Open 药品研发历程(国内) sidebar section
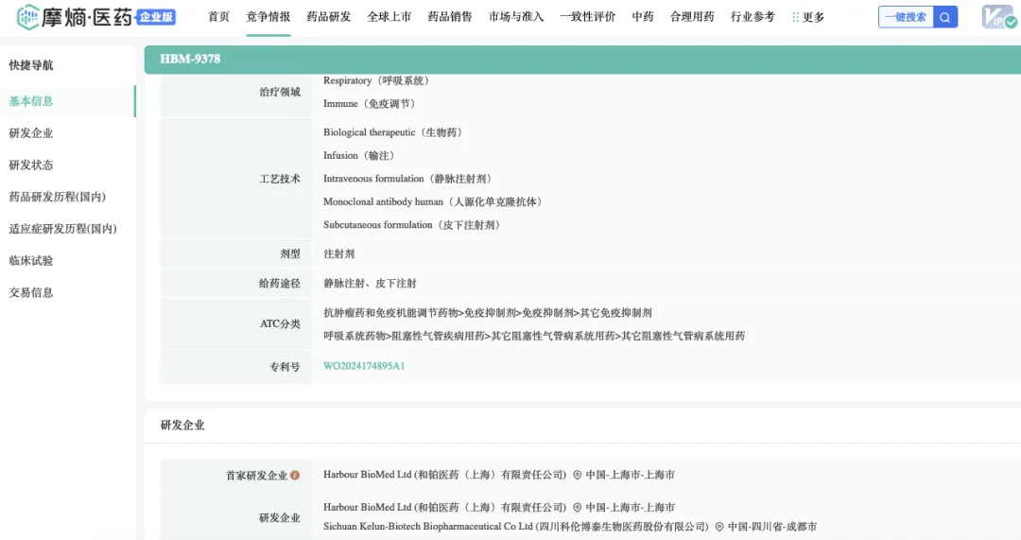This screenshot has height=540, width=1021. tap(57, 198)
